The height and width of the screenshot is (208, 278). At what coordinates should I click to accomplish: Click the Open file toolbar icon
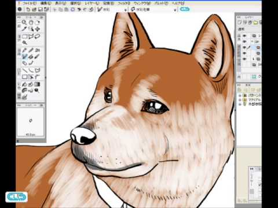click(x=34, y=9)
